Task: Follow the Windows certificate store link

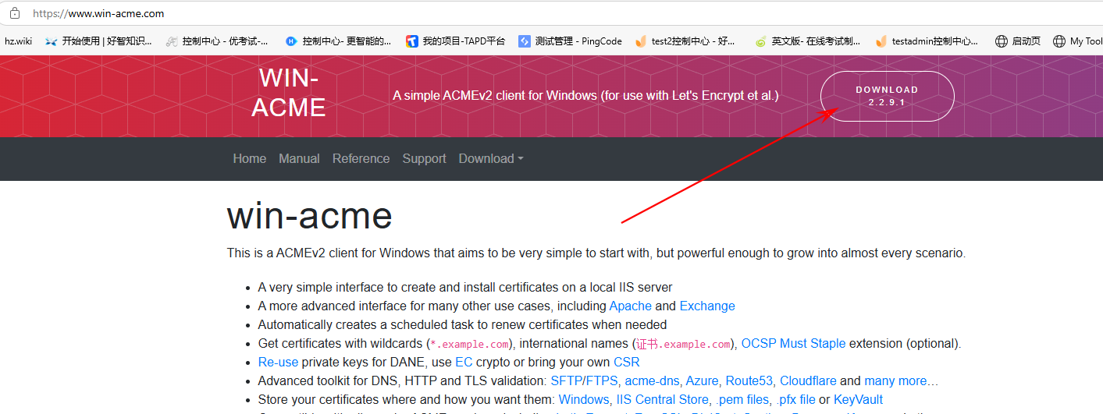Action: [x=584, y=399]
